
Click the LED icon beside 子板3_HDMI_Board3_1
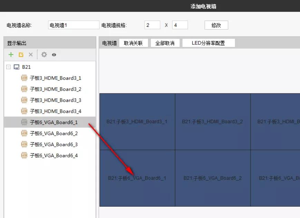pyautogui.click(x=24, y=78)
